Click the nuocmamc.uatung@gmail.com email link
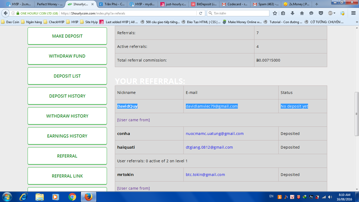359x202 pixels. click(x=215, y=134)
